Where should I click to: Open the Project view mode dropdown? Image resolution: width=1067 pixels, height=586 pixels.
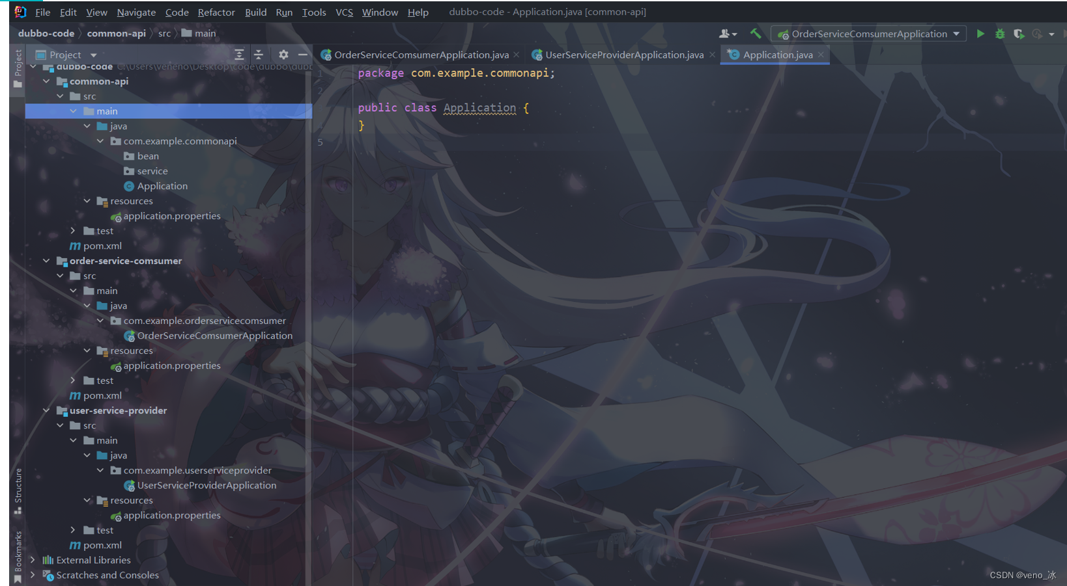pyautogui.click(x=94, y=55)
